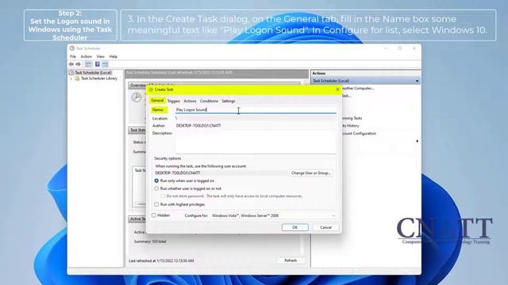Viewport: 508px width, 285px height.
Task: Open the Help menu
Action: pos(113,56)
